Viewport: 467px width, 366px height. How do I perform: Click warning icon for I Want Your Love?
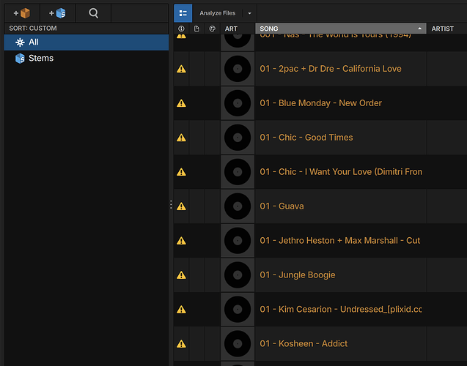point(181,172)
